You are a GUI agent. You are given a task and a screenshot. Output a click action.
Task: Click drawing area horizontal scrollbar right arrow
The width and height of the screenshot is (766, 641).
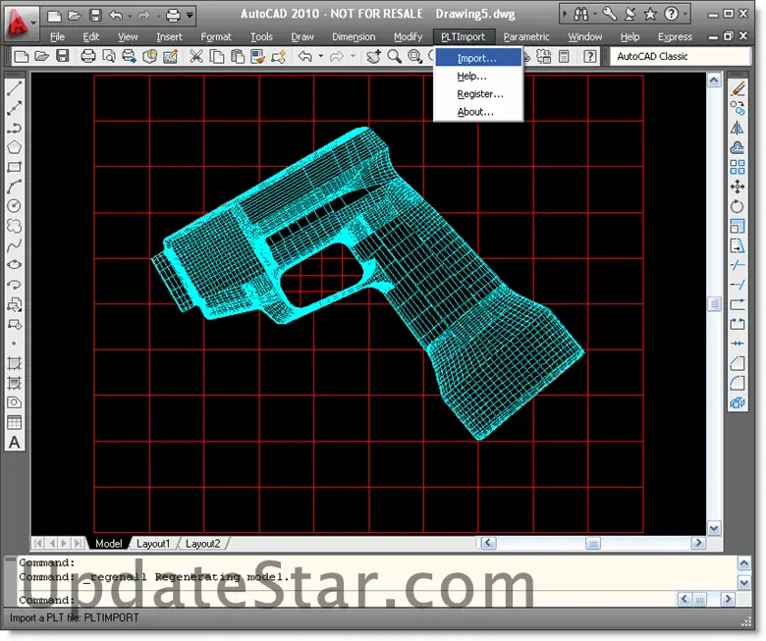pos(699,543)
